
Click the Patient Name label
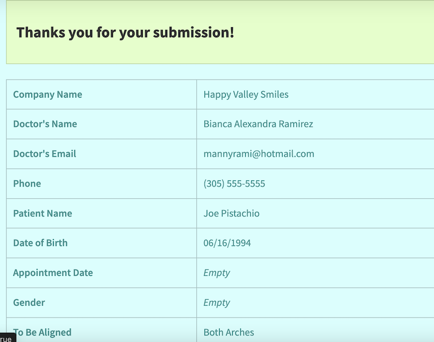pyautogui.click(x=42, y=214)
